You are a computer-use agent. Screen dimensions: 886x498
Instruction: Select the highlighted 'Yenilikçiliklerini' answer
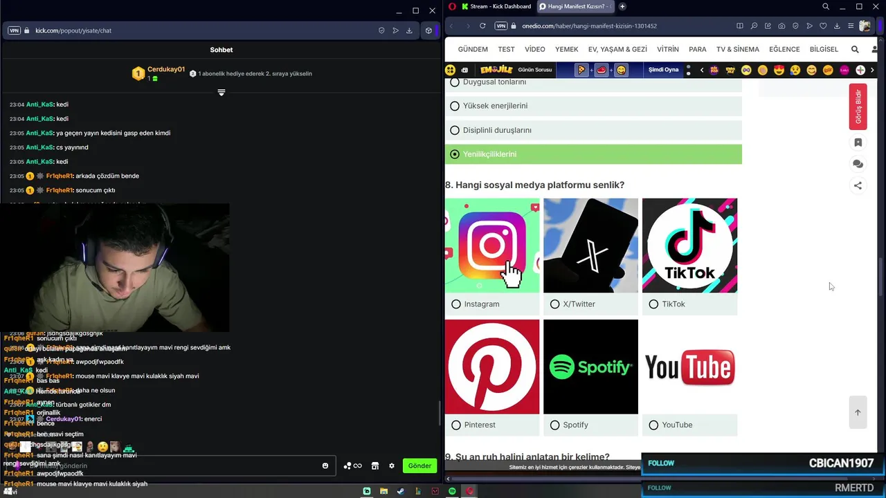coord(593,154)
